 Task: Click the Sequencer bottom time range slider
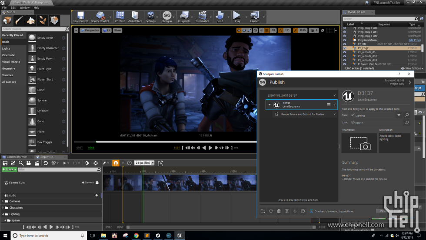point(221,227)
